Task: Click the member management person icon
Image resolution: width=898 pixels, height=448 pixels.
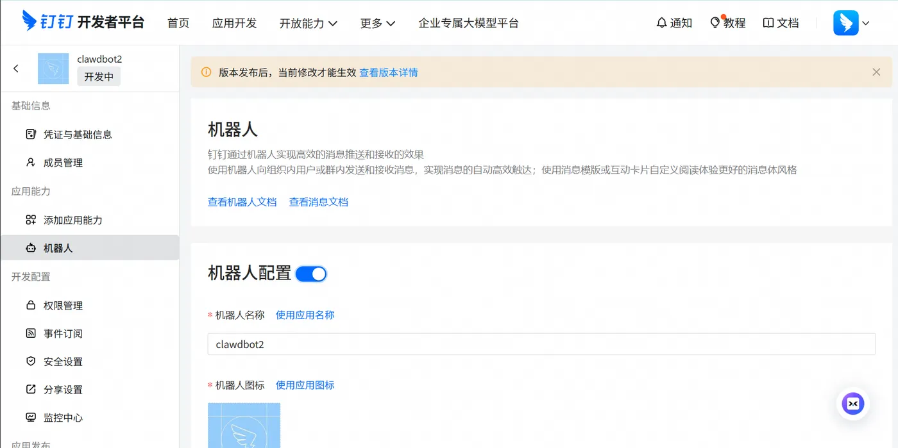Action: coord(30,162)
